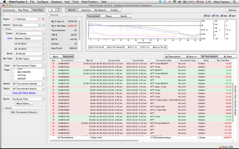Viewport: 239px width, 149px height.
Task: Sort by the Buy-In column header
Action: pyautogui.click(x=89, y=61)
